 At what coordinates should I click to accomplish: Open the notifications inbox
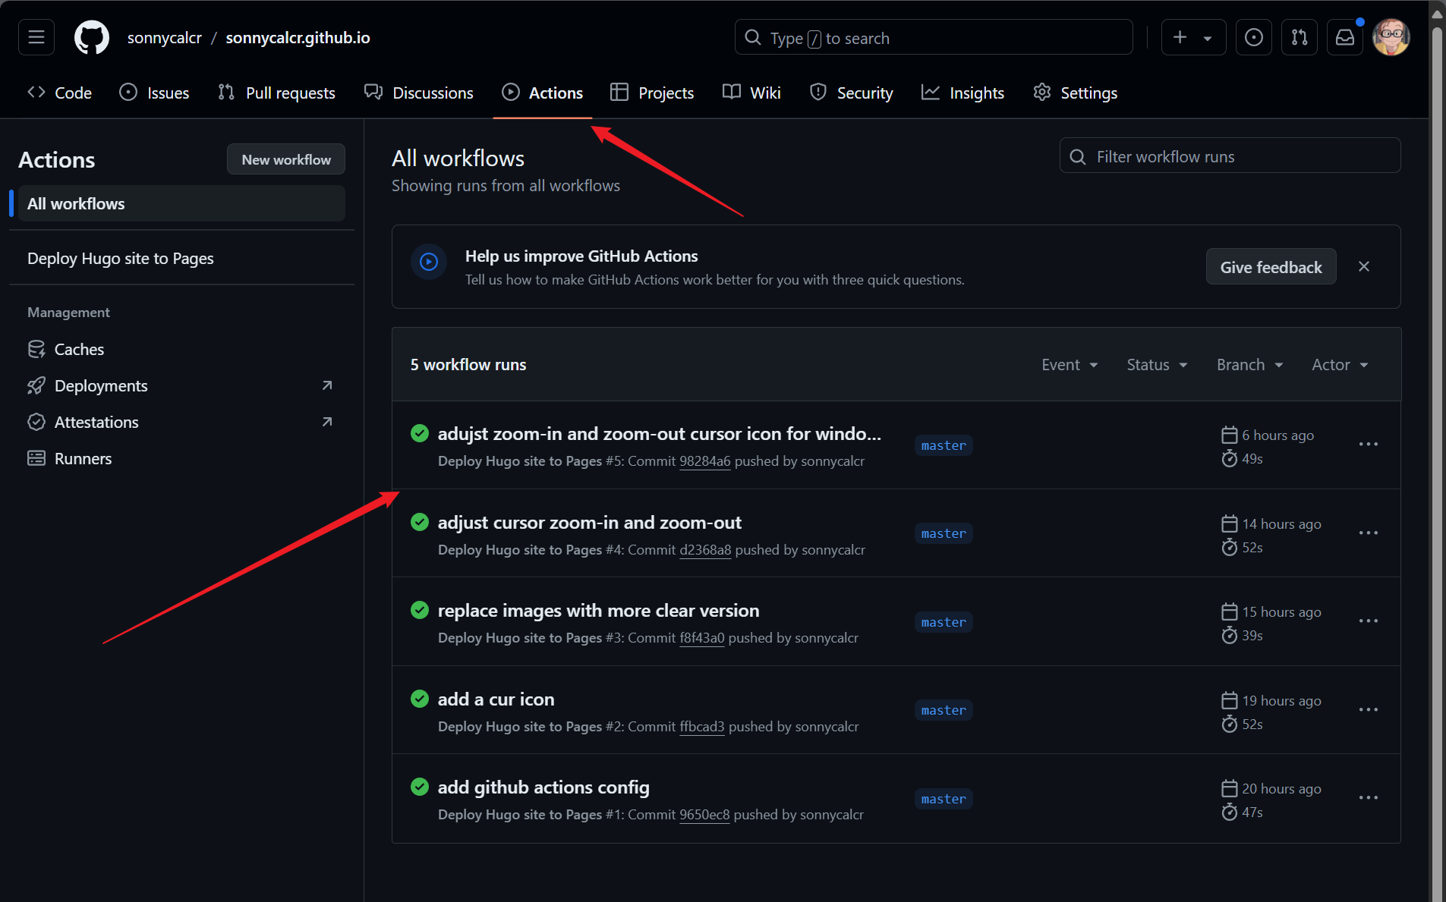[1345, 37]
